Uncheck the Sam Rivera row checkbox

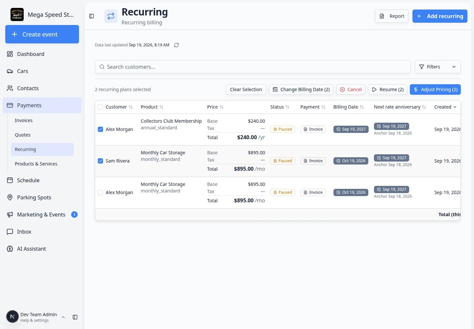click(x=100, y=161)
